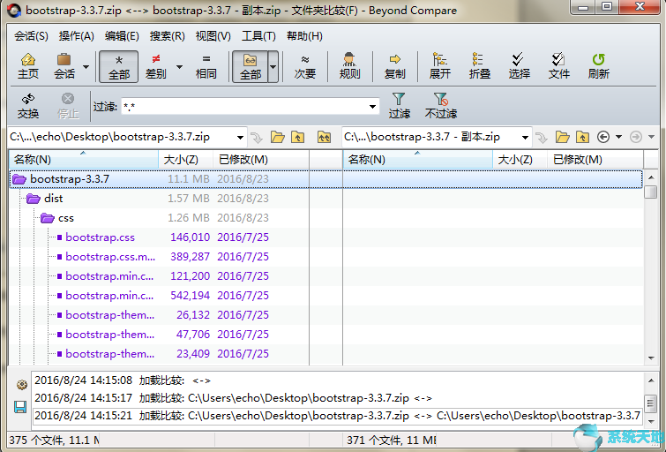Click the 折叠 collapse-all icon
The height and width of the screenshot is (452, 666).
(x=480, y=66)
